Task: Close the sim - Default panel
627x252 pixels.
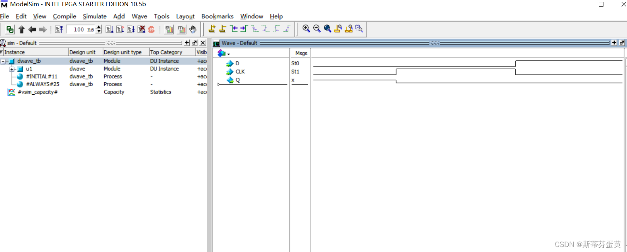Action: click(x=203, y=43)
